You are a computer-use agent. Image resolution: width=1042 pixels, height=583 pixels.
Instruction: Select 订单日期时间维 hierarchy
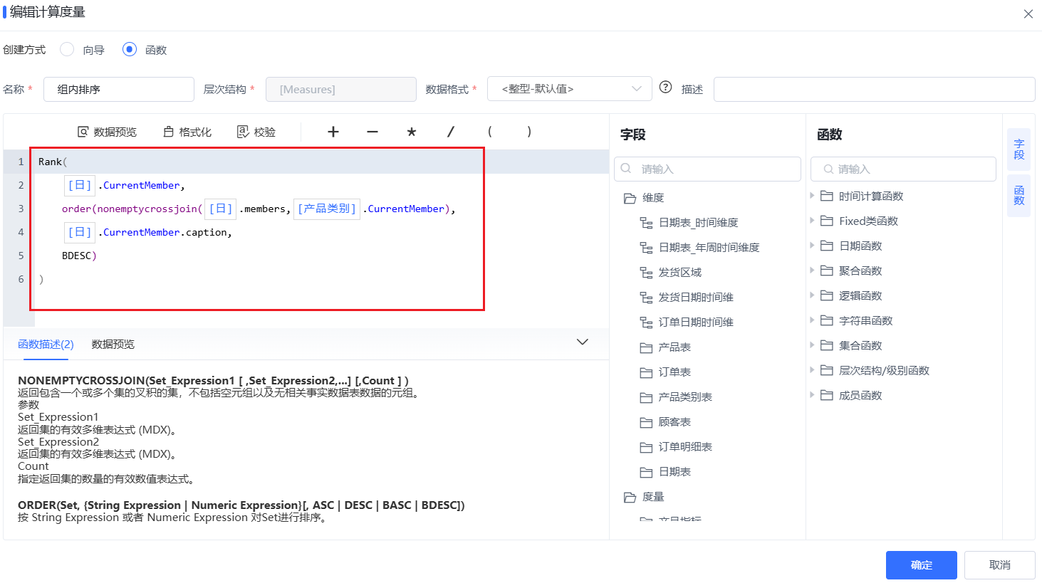[x=696, y=322]
